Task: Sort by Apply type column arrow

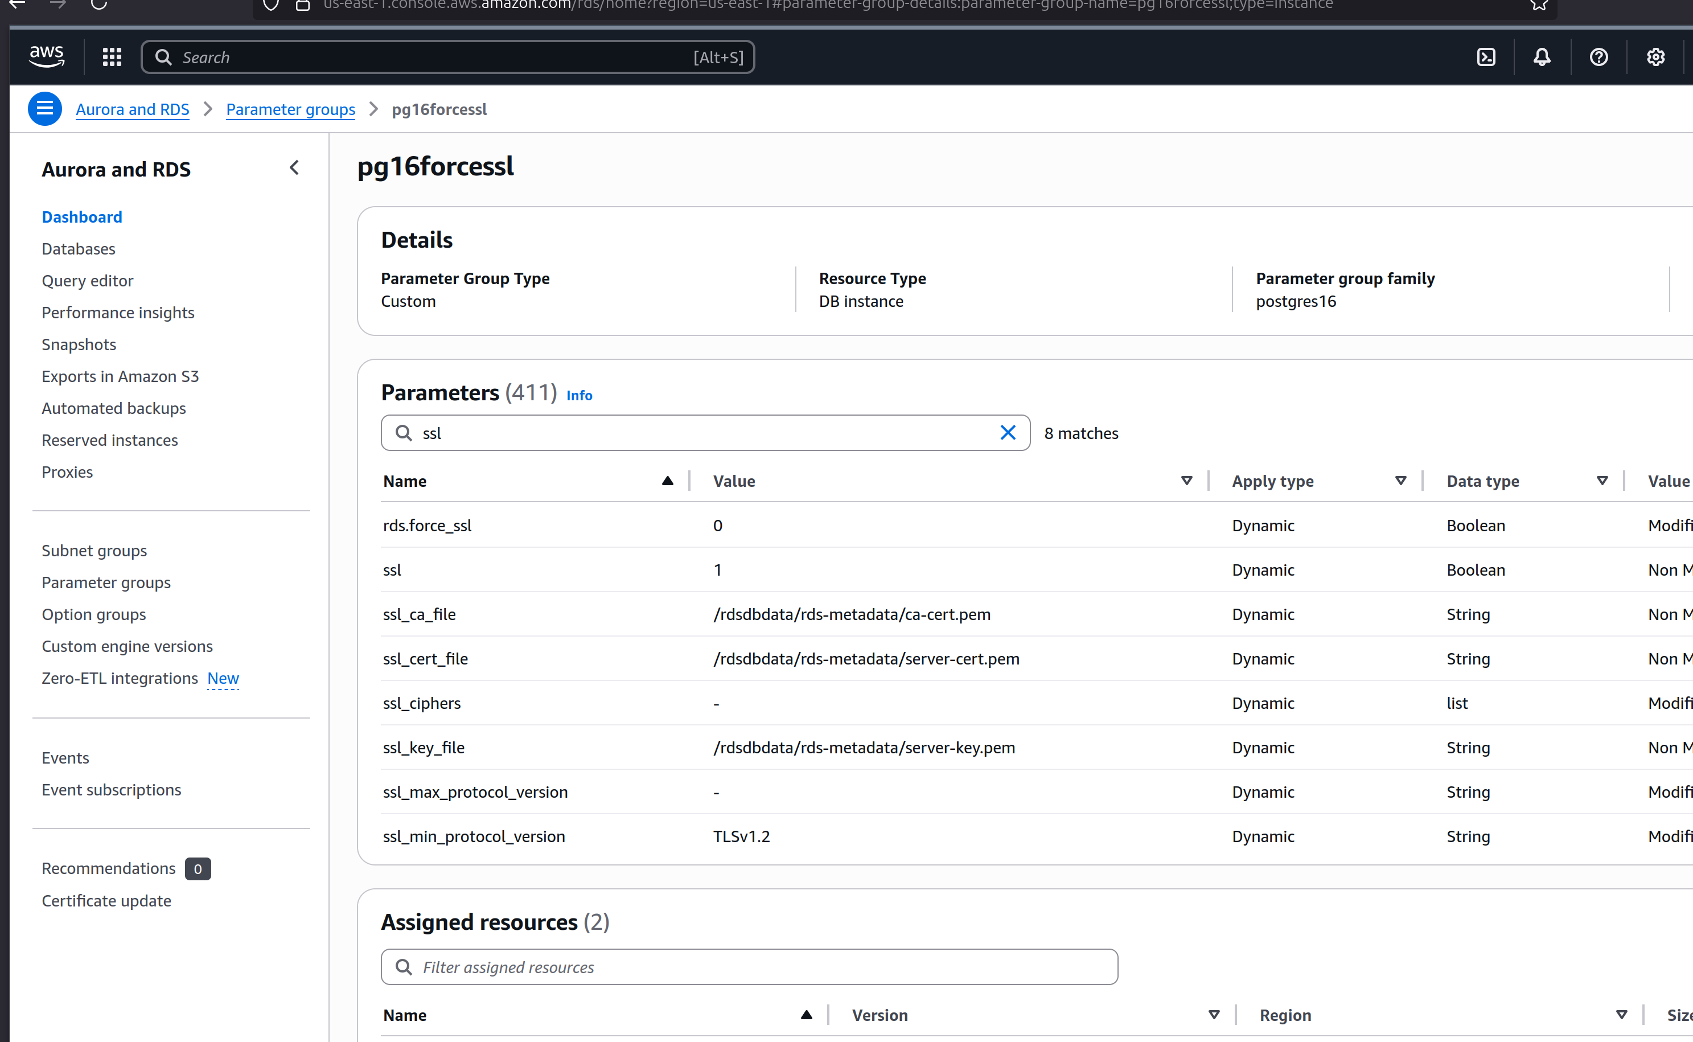Action: point(1400,481)
